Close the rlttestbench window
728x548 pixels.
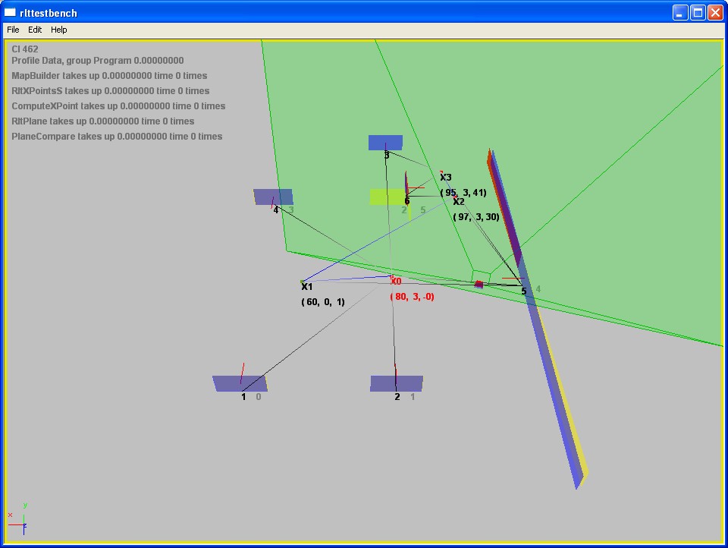pyautogui.click(x=715, y=12)
